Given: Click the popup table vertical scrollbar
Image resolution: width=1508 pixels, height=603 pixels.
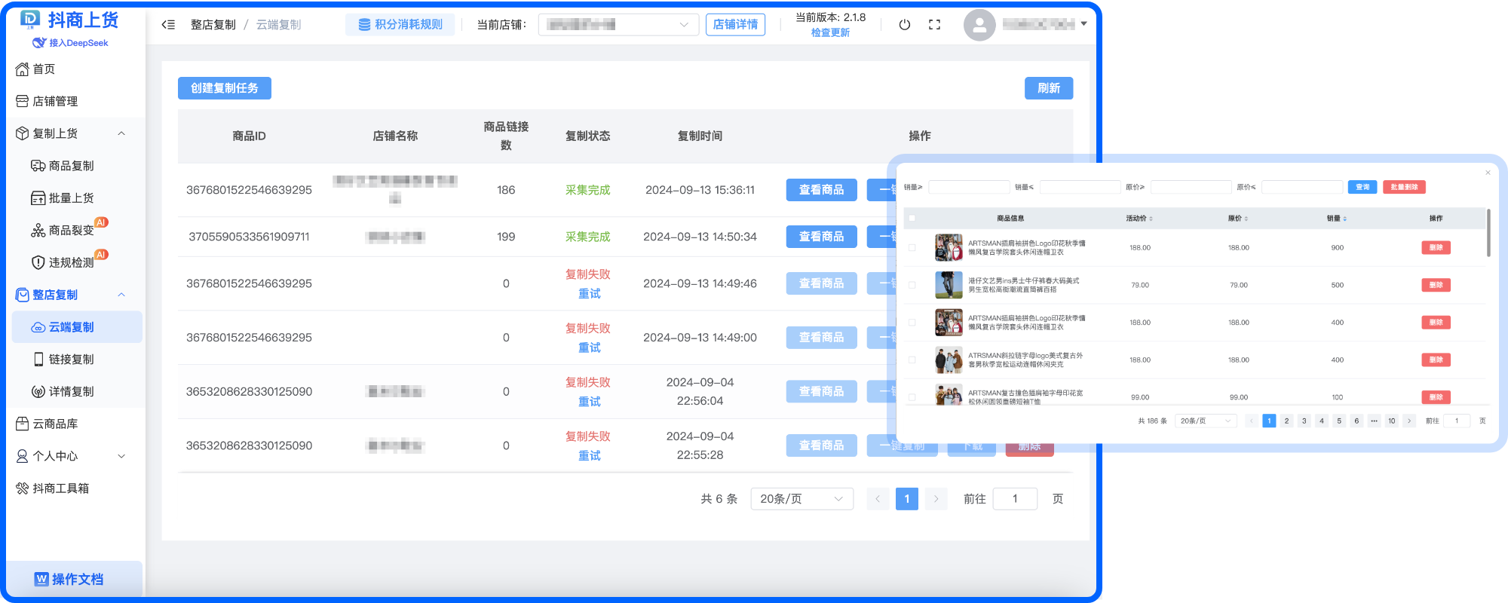Looking at the screenshot, I should point(1488,234).
